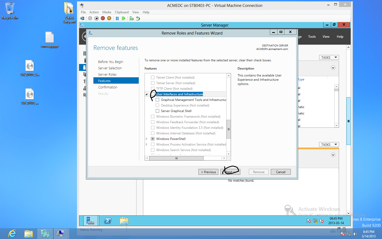The image size is (382, 239).
Task: Collapse the upper Server Manager section chevron
Action: [x=333, y=68]
